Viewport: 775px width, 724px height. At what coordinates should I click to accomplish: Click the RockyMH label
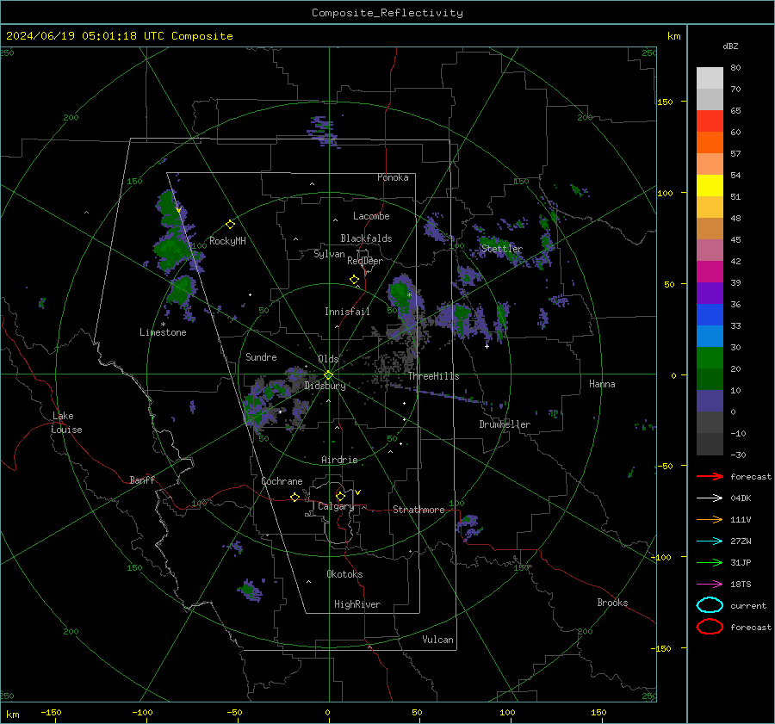[227, 241]
